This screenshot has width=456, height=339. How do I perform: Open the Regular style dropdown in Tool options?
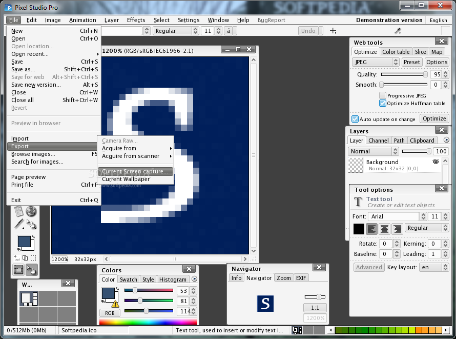point(426,228)
